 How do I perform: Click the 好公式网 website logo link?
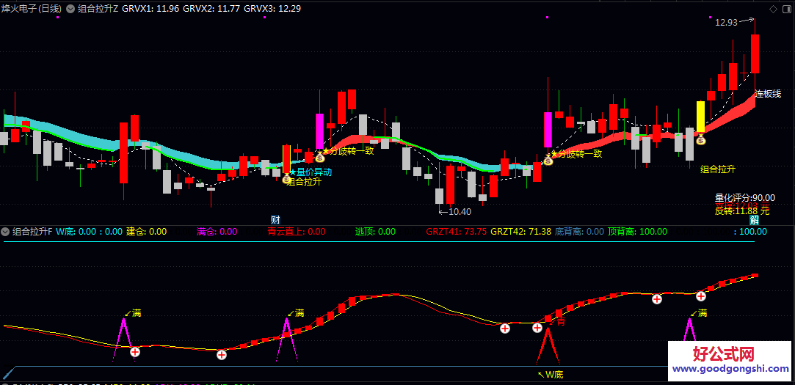724,360
